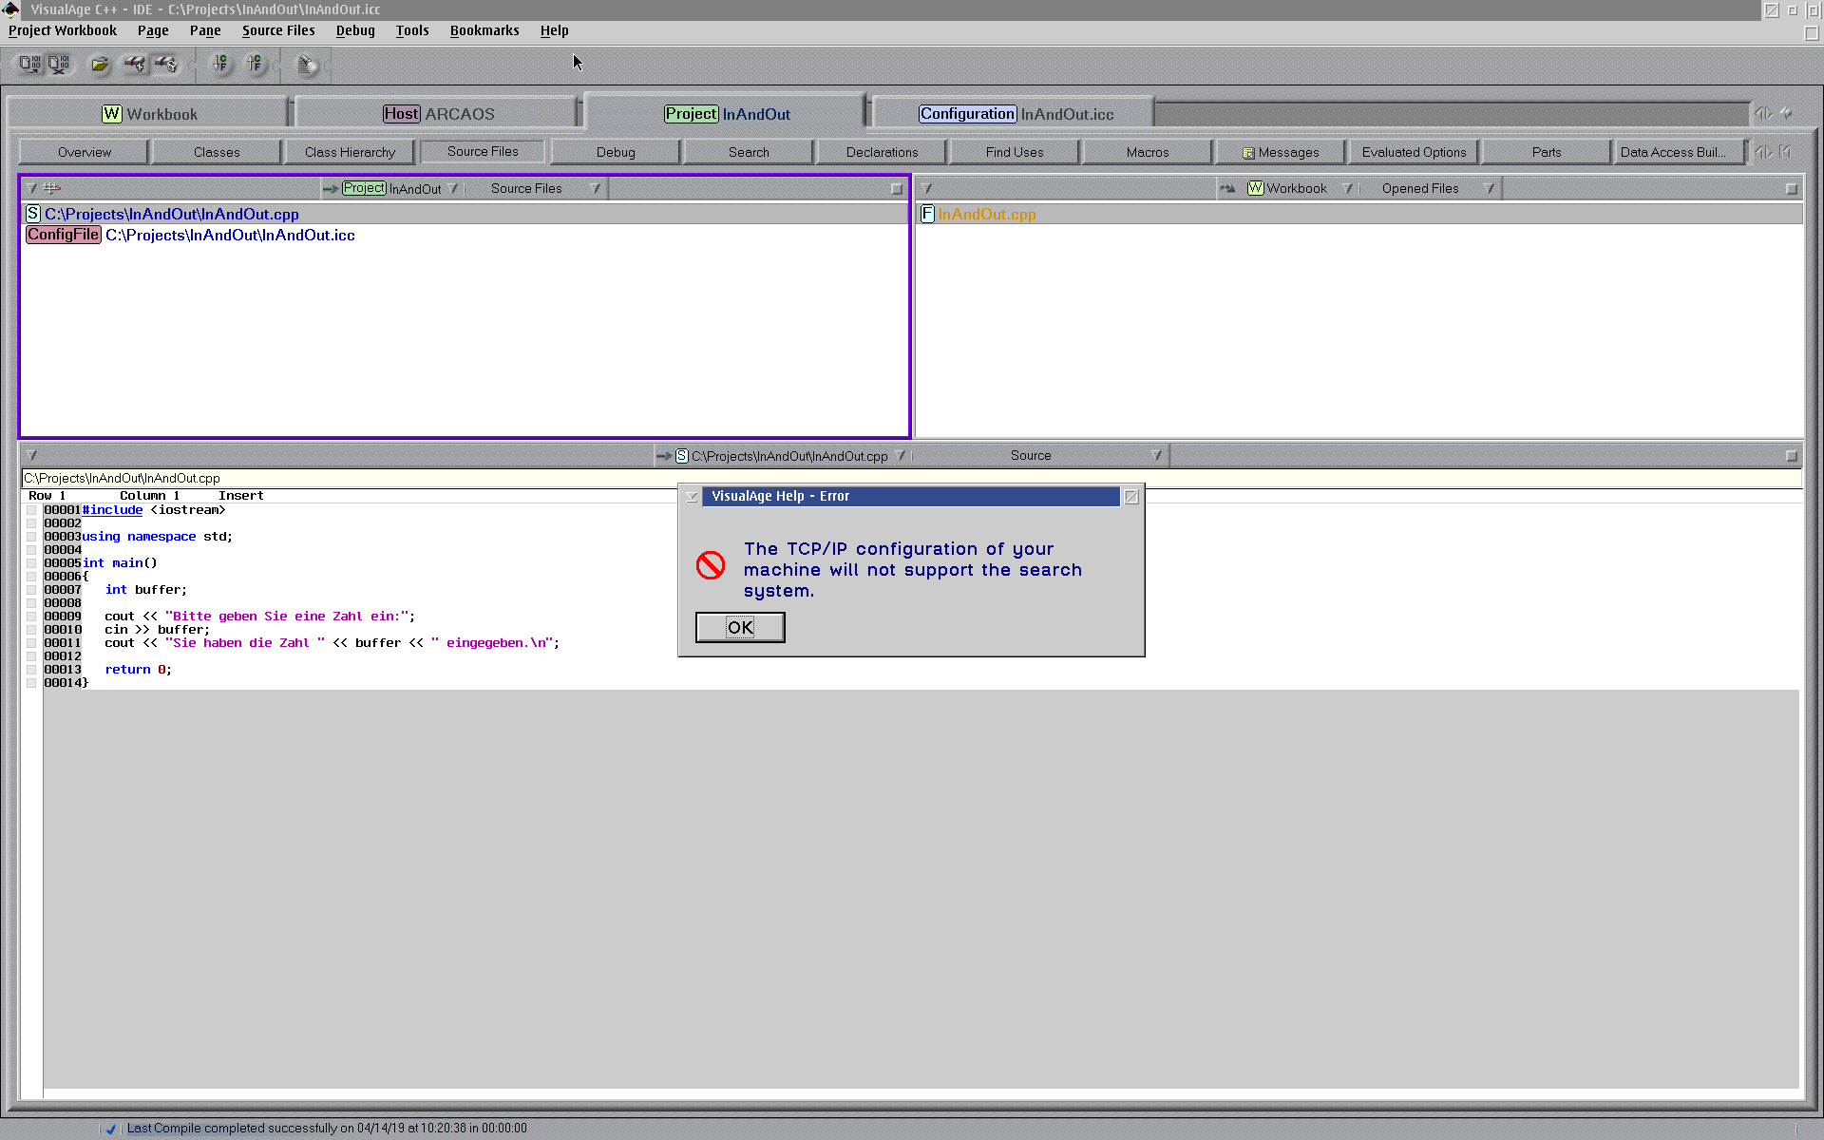
Task: Click the CF down-arrow toolbar icon
Action: click(220, 65)
